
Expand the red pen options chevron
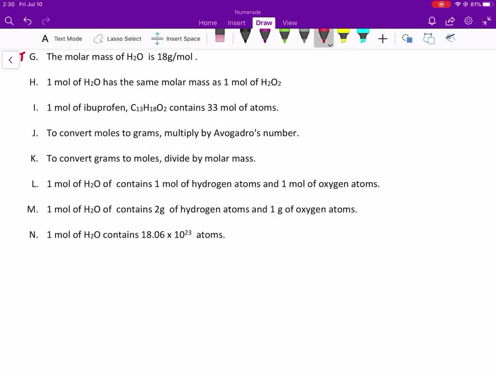330,45
